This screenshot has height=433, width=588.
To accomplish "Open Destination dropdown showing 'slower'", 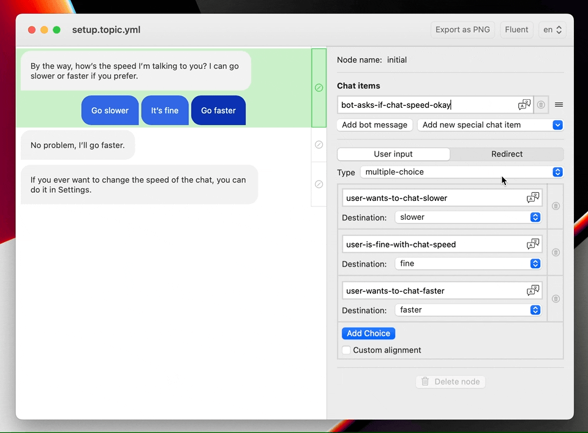I will [x=467, y=217].
